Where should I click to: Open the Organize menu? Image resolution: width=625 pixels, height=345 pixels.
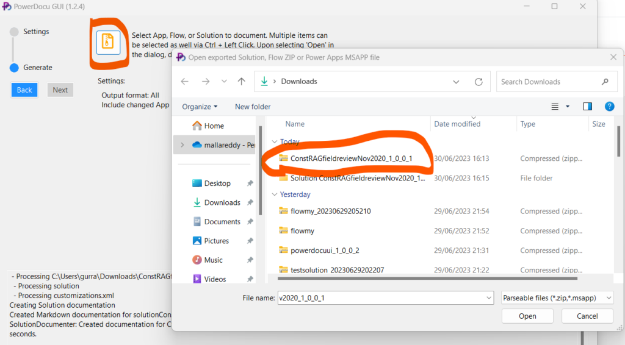click(200, 107)
